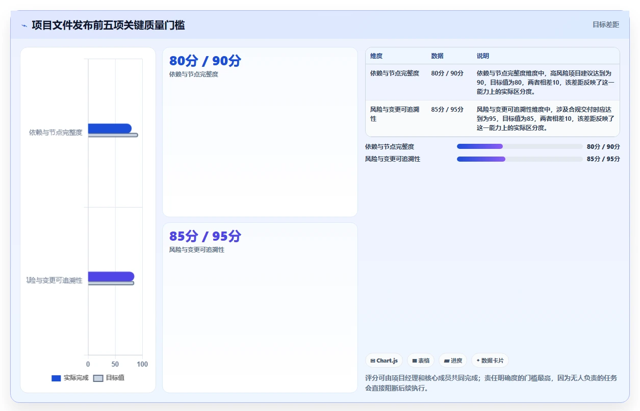Click the table cell 依赖与节点完整度 in 维度 column
Screen dimensions: 640x411
click(395, 73)
